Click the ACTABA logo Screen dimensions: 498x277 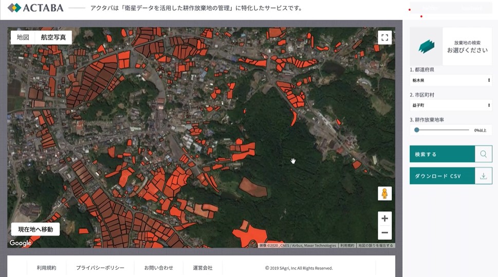pyautogui.click(x=35, y=8)
